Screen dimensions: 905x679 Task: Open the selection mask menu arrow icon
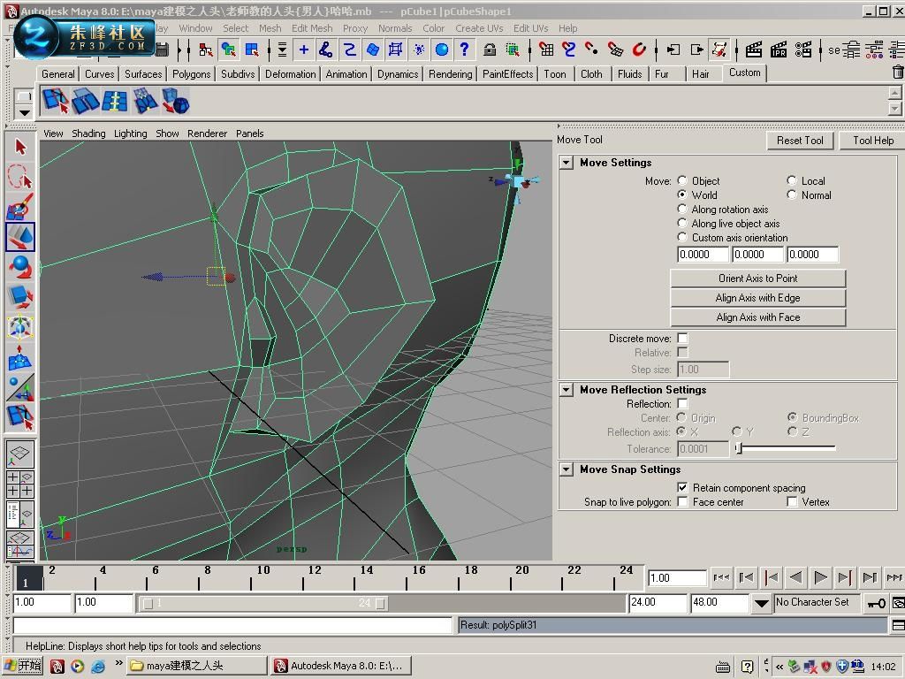pyautogui.click(x=282, y=50)
